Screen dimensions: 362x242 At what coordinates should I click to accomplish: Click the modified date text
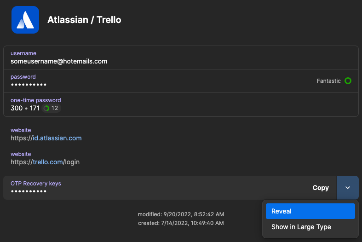point(181,214)
